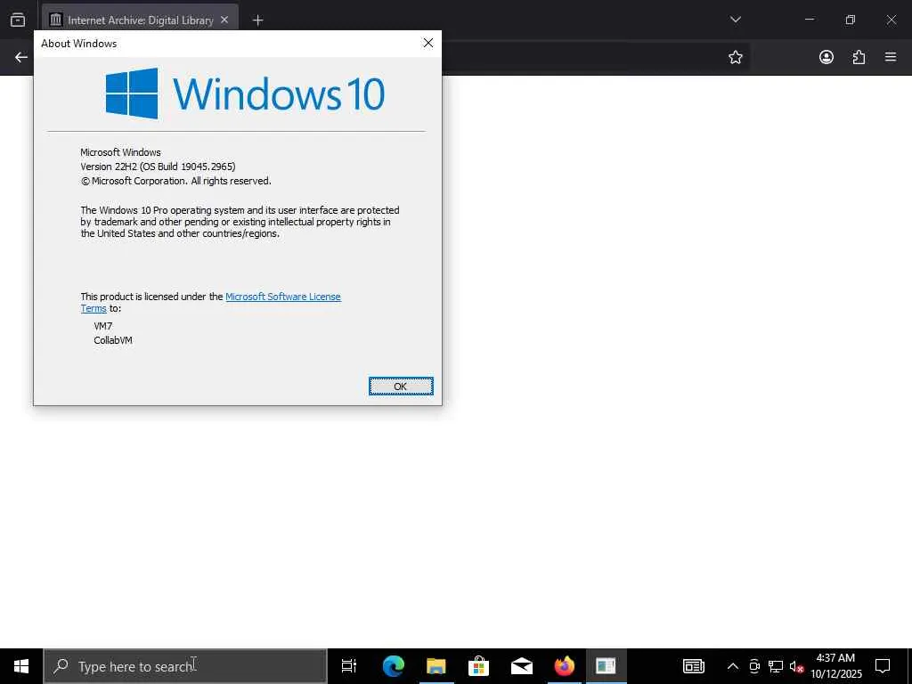Open the Firefox extensions puzzle icon
912x684 pixels.
click(x=859, y=57)
